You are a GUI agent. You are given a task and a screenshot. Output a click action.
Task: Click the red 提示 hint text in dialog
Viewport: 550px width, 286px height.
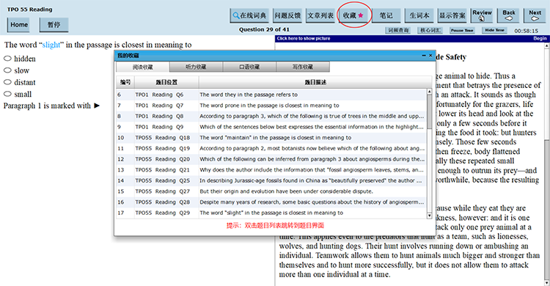click(275, 226)
